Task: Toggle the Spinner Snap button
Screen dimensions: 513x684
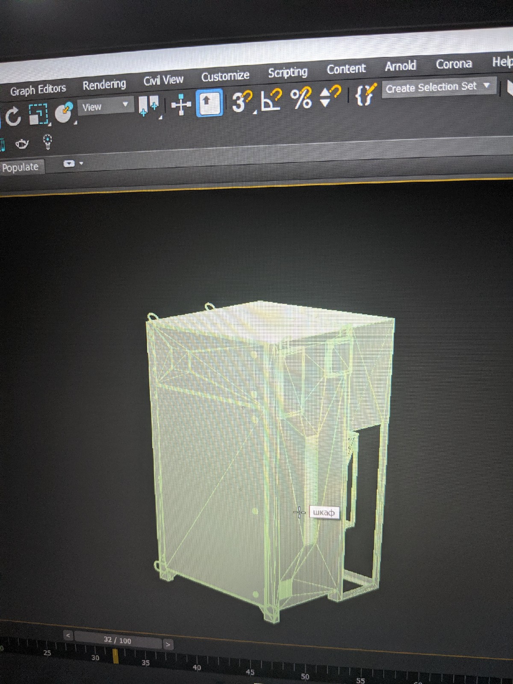Action: tap(330, 96)
